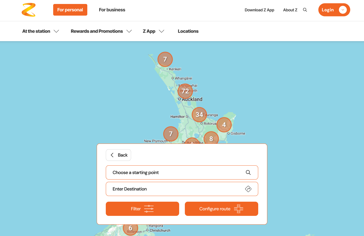The image size is (364, 236).
Task: Open the 4 station cluster near Gisborne
Action: (x=224, y=125)
